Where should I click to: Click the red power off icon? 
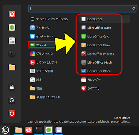click(12, 114)
